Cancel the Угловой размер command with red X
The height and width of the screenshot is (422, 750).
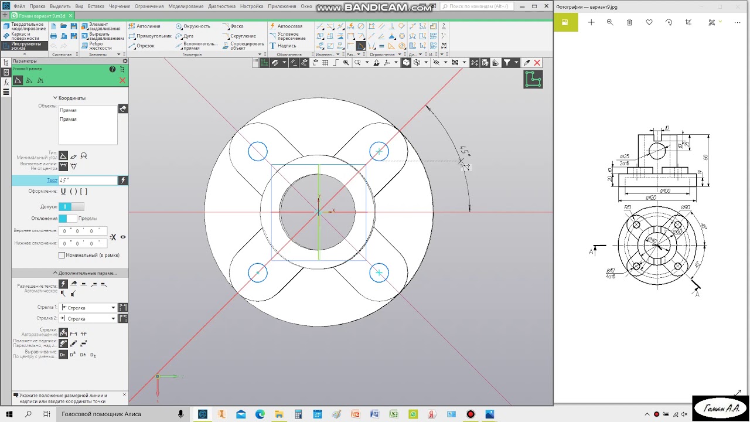[122, 80]
